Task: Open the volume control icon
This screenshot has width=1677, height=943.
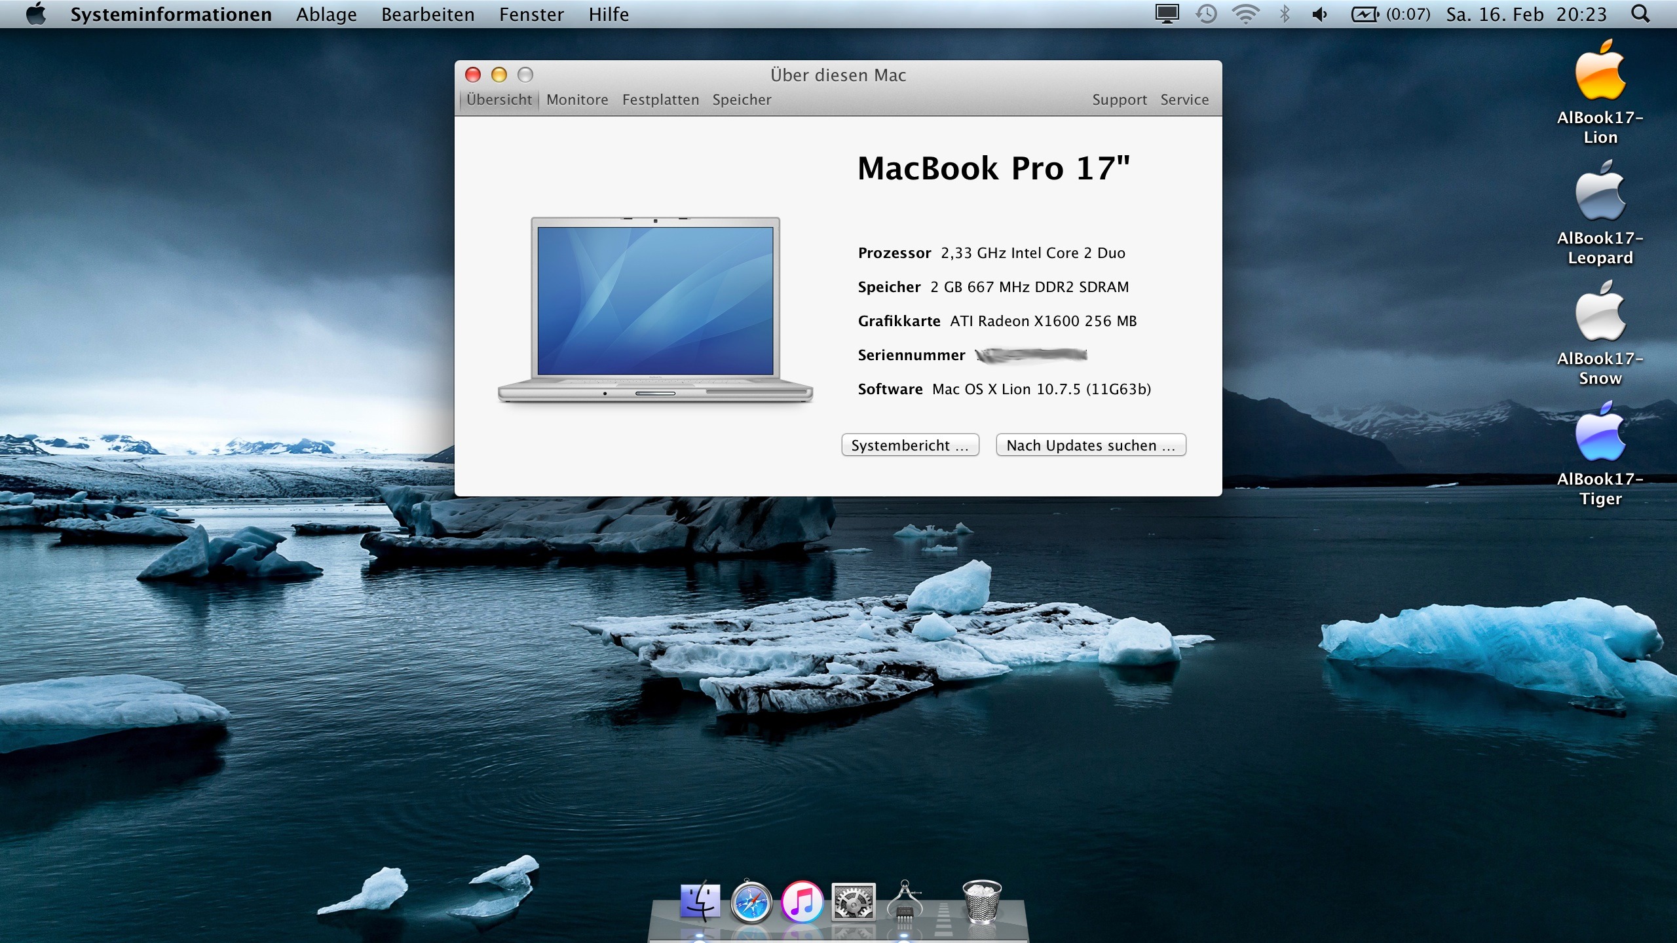Action: click(x=1320, y=14)
